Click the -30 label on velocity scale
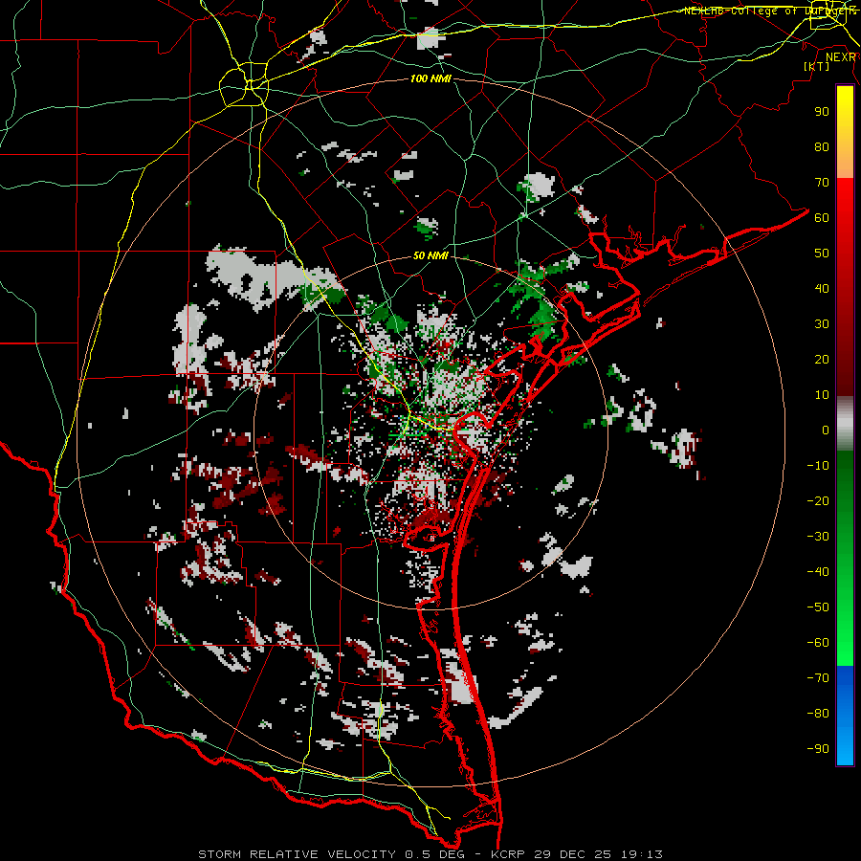This screenshot has height=861, width=861. pyautogui.click(x=818, y=537)
